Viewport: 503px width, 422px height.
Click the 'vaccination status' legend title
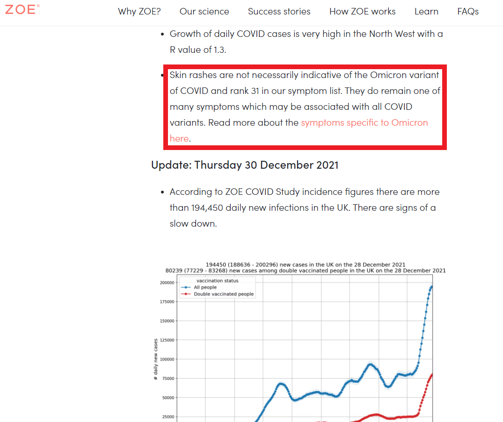(217, 281)
